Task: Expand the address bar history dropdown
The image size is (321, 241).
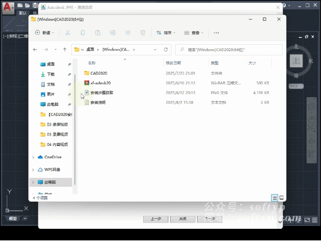Action: pyautogui.click(x=155, y=50)
